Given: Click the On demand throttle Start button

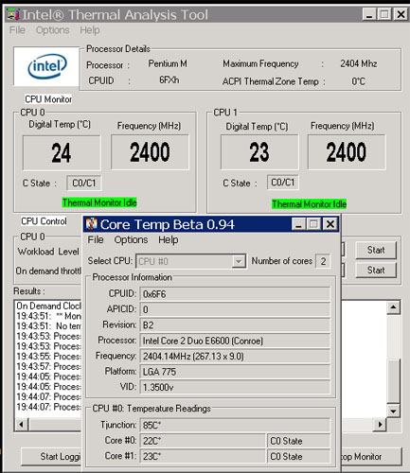Looking at the screenshot, I should pos(376,271).
